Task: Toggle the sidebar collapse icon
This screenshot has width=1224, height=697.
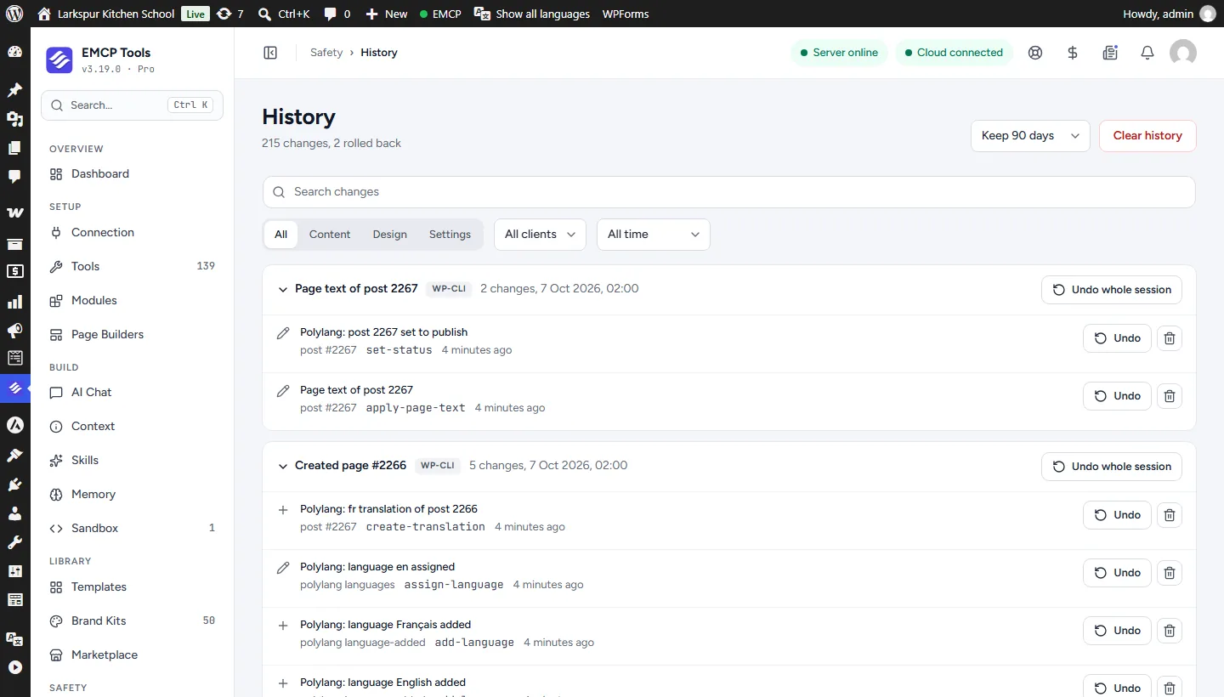Action: click(270, 53)
